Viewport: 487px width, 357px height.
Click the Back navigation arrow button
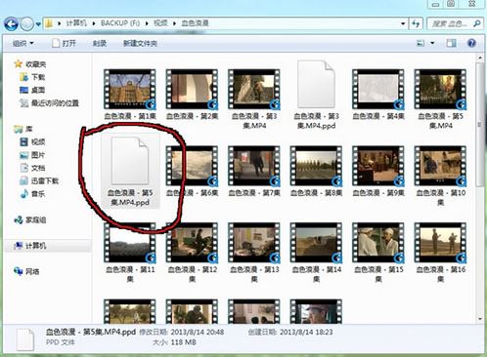point(11,23)
